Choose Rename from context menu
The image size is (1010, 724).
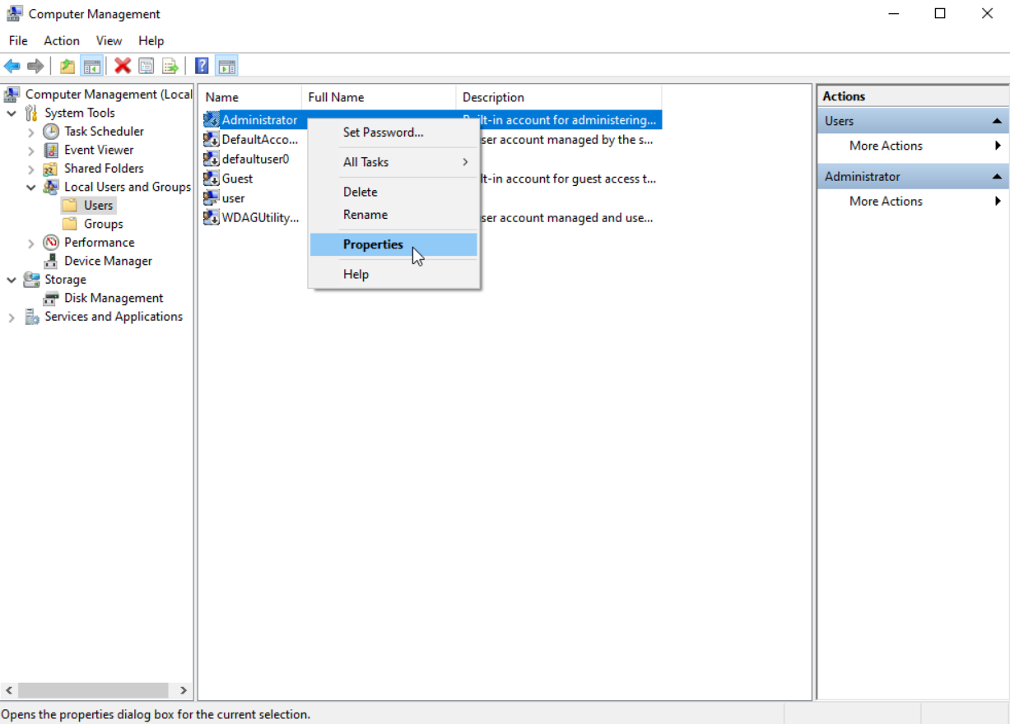click(x=393, y=215)
